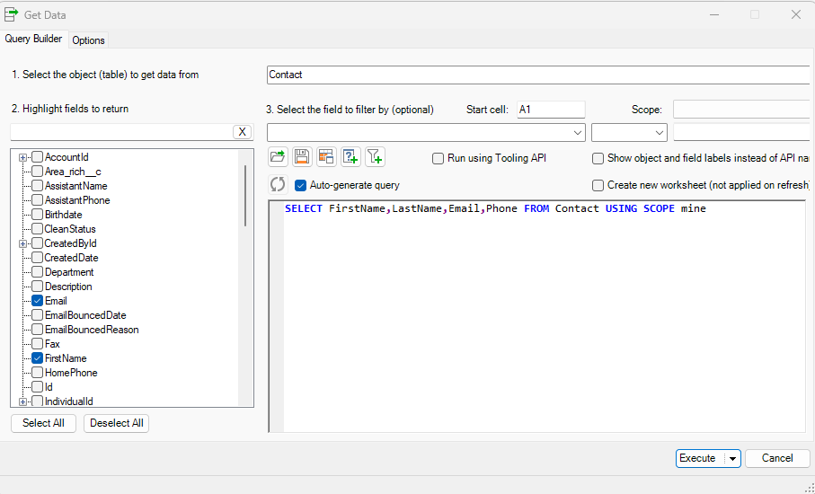Enable the Run using Tooling API checkbox
Image resolution: width=815 pixels, height=494 pixels.
point(439,158)
